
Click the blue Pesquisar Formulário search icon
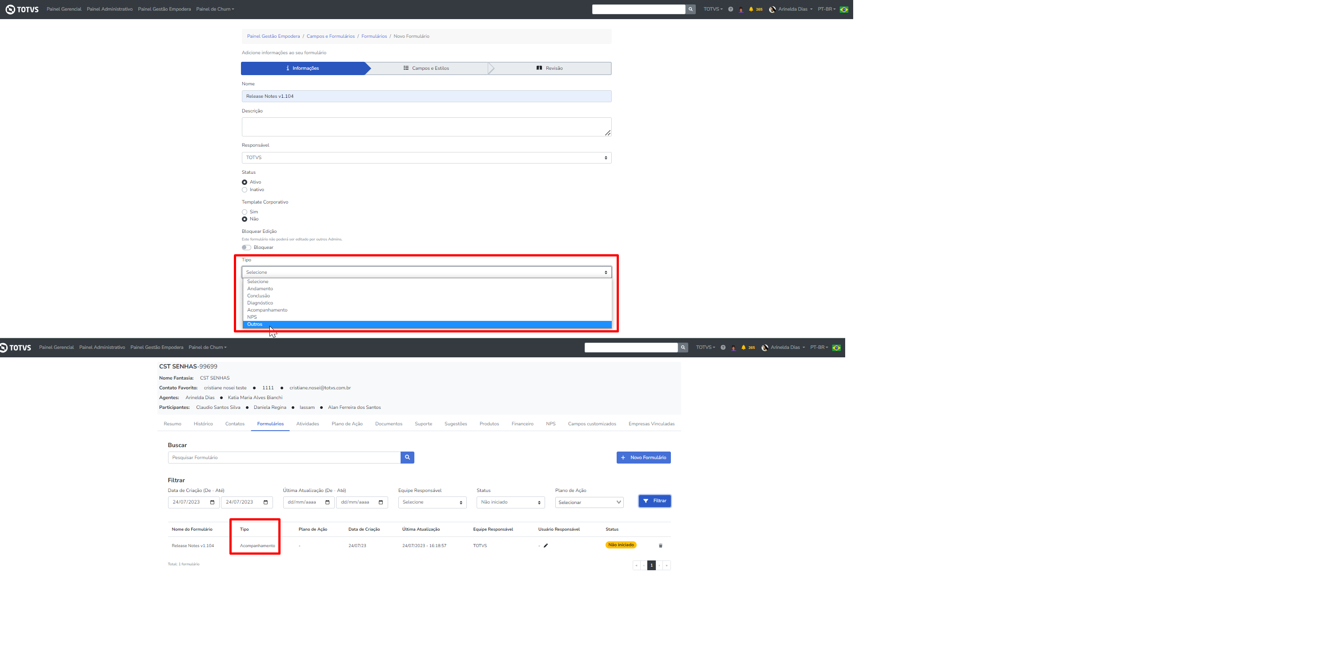coord(407,457)
